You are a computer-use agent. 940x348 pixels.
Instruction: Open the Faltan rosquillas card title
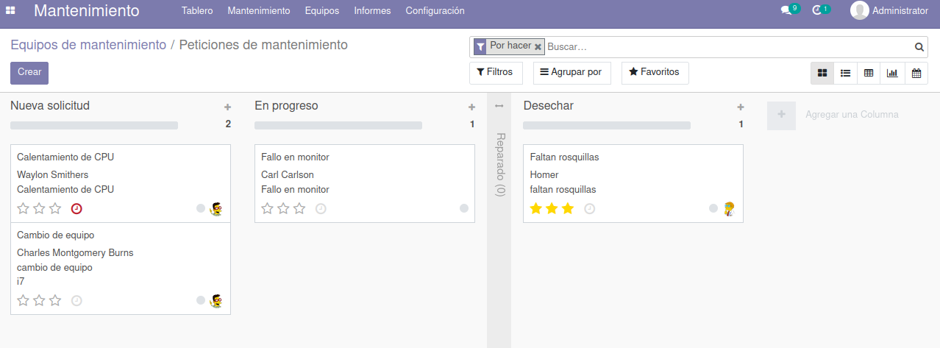pyautogui.click(x=564, y=157)
